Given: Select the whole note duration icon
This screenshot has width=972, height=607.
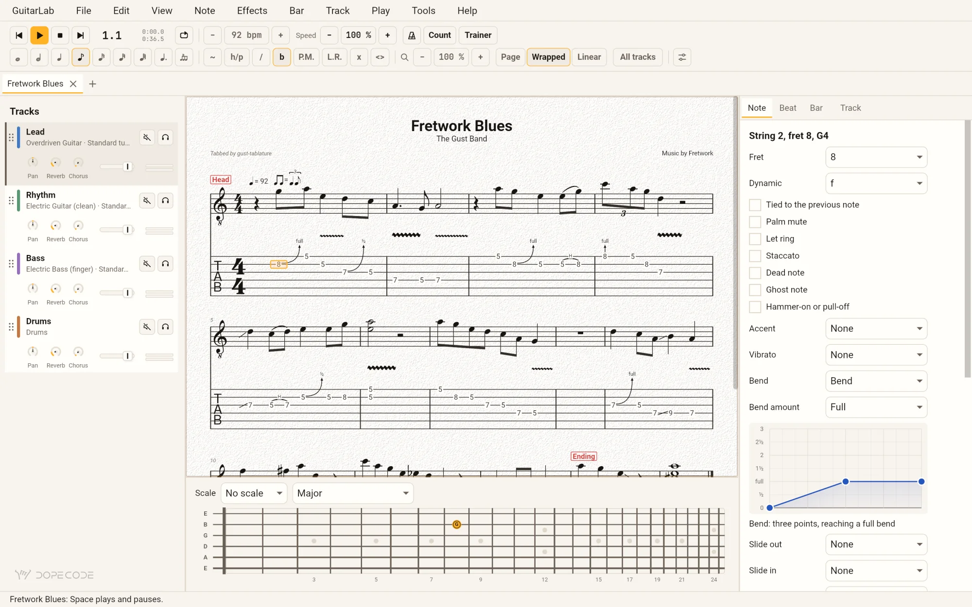Looking at the screenshot, I should pyautogui.click(x=18, y=57).
